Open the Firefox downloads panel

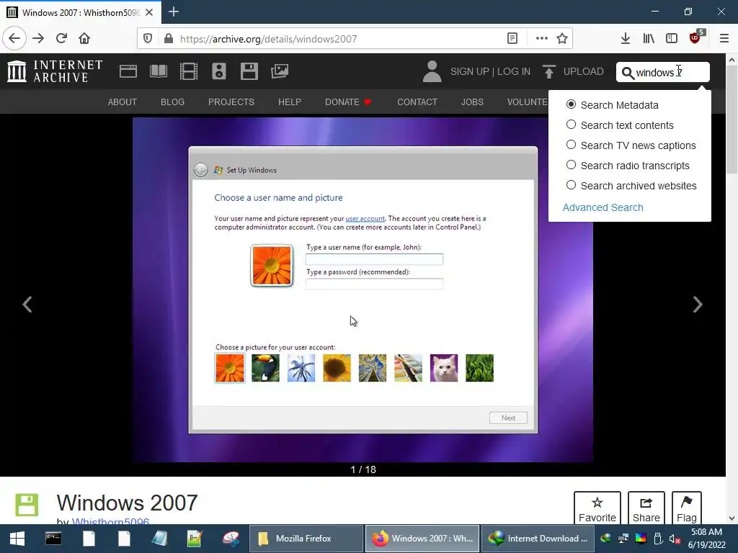626,39
